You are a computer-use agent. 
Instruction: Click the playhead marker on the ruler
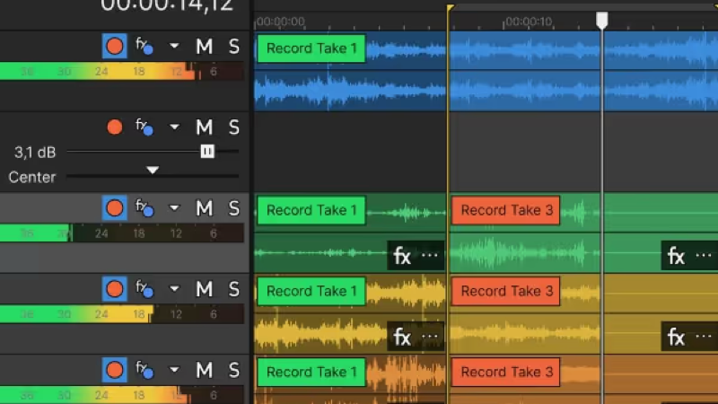click(601, 20)
